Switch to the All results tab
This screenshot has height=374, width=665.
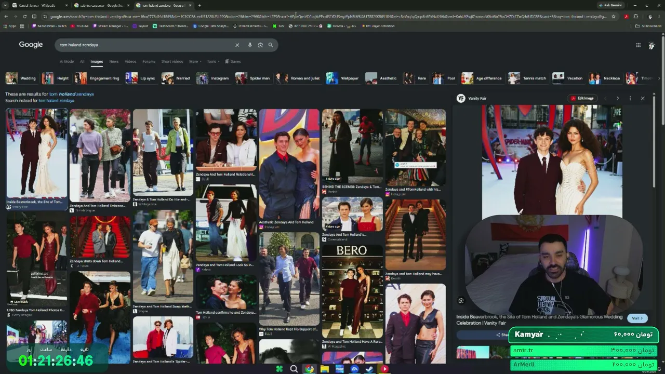pyautogui.click(x=82, y=61)
